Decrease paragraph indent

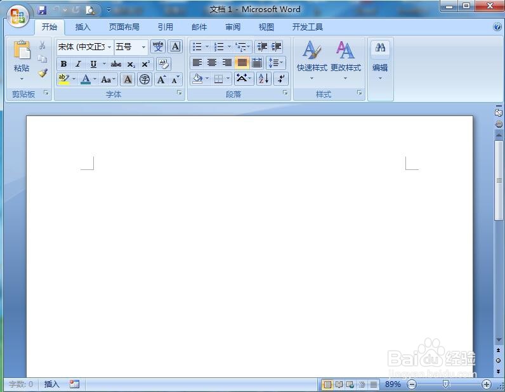pyautogui.click(x=262, y=47)
